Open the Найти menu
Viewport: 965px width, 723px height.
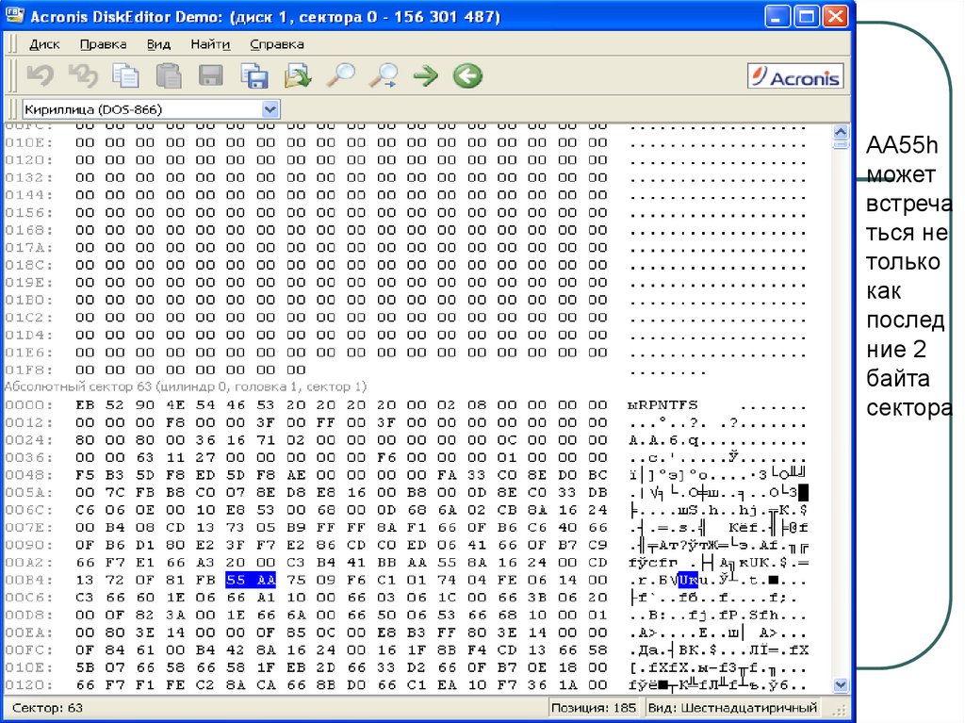(210, 44)
